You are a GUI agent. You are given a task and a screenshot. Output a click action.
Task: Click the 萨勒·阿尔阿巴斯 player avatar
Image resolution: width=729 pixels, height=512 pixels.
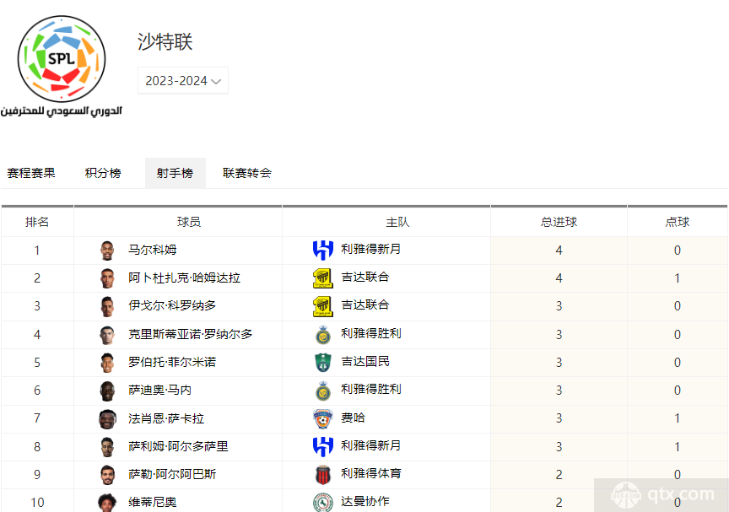(107, 474)
